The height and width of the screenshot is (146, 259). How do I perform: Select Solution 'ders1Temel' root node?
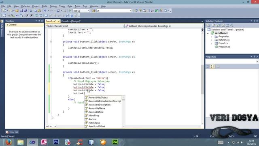(x=227, y=30)
